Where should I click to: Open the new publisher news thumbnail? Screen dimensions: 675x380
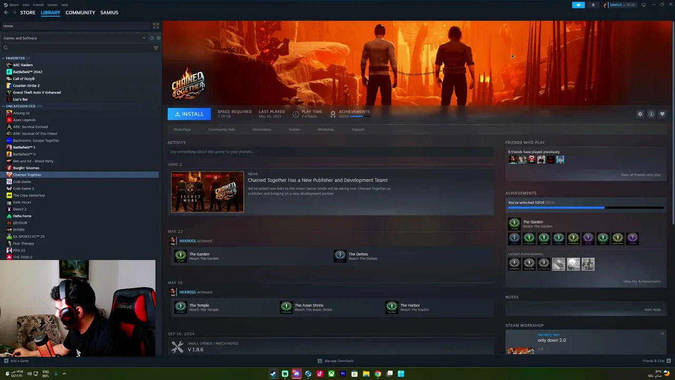coord(207,192)
